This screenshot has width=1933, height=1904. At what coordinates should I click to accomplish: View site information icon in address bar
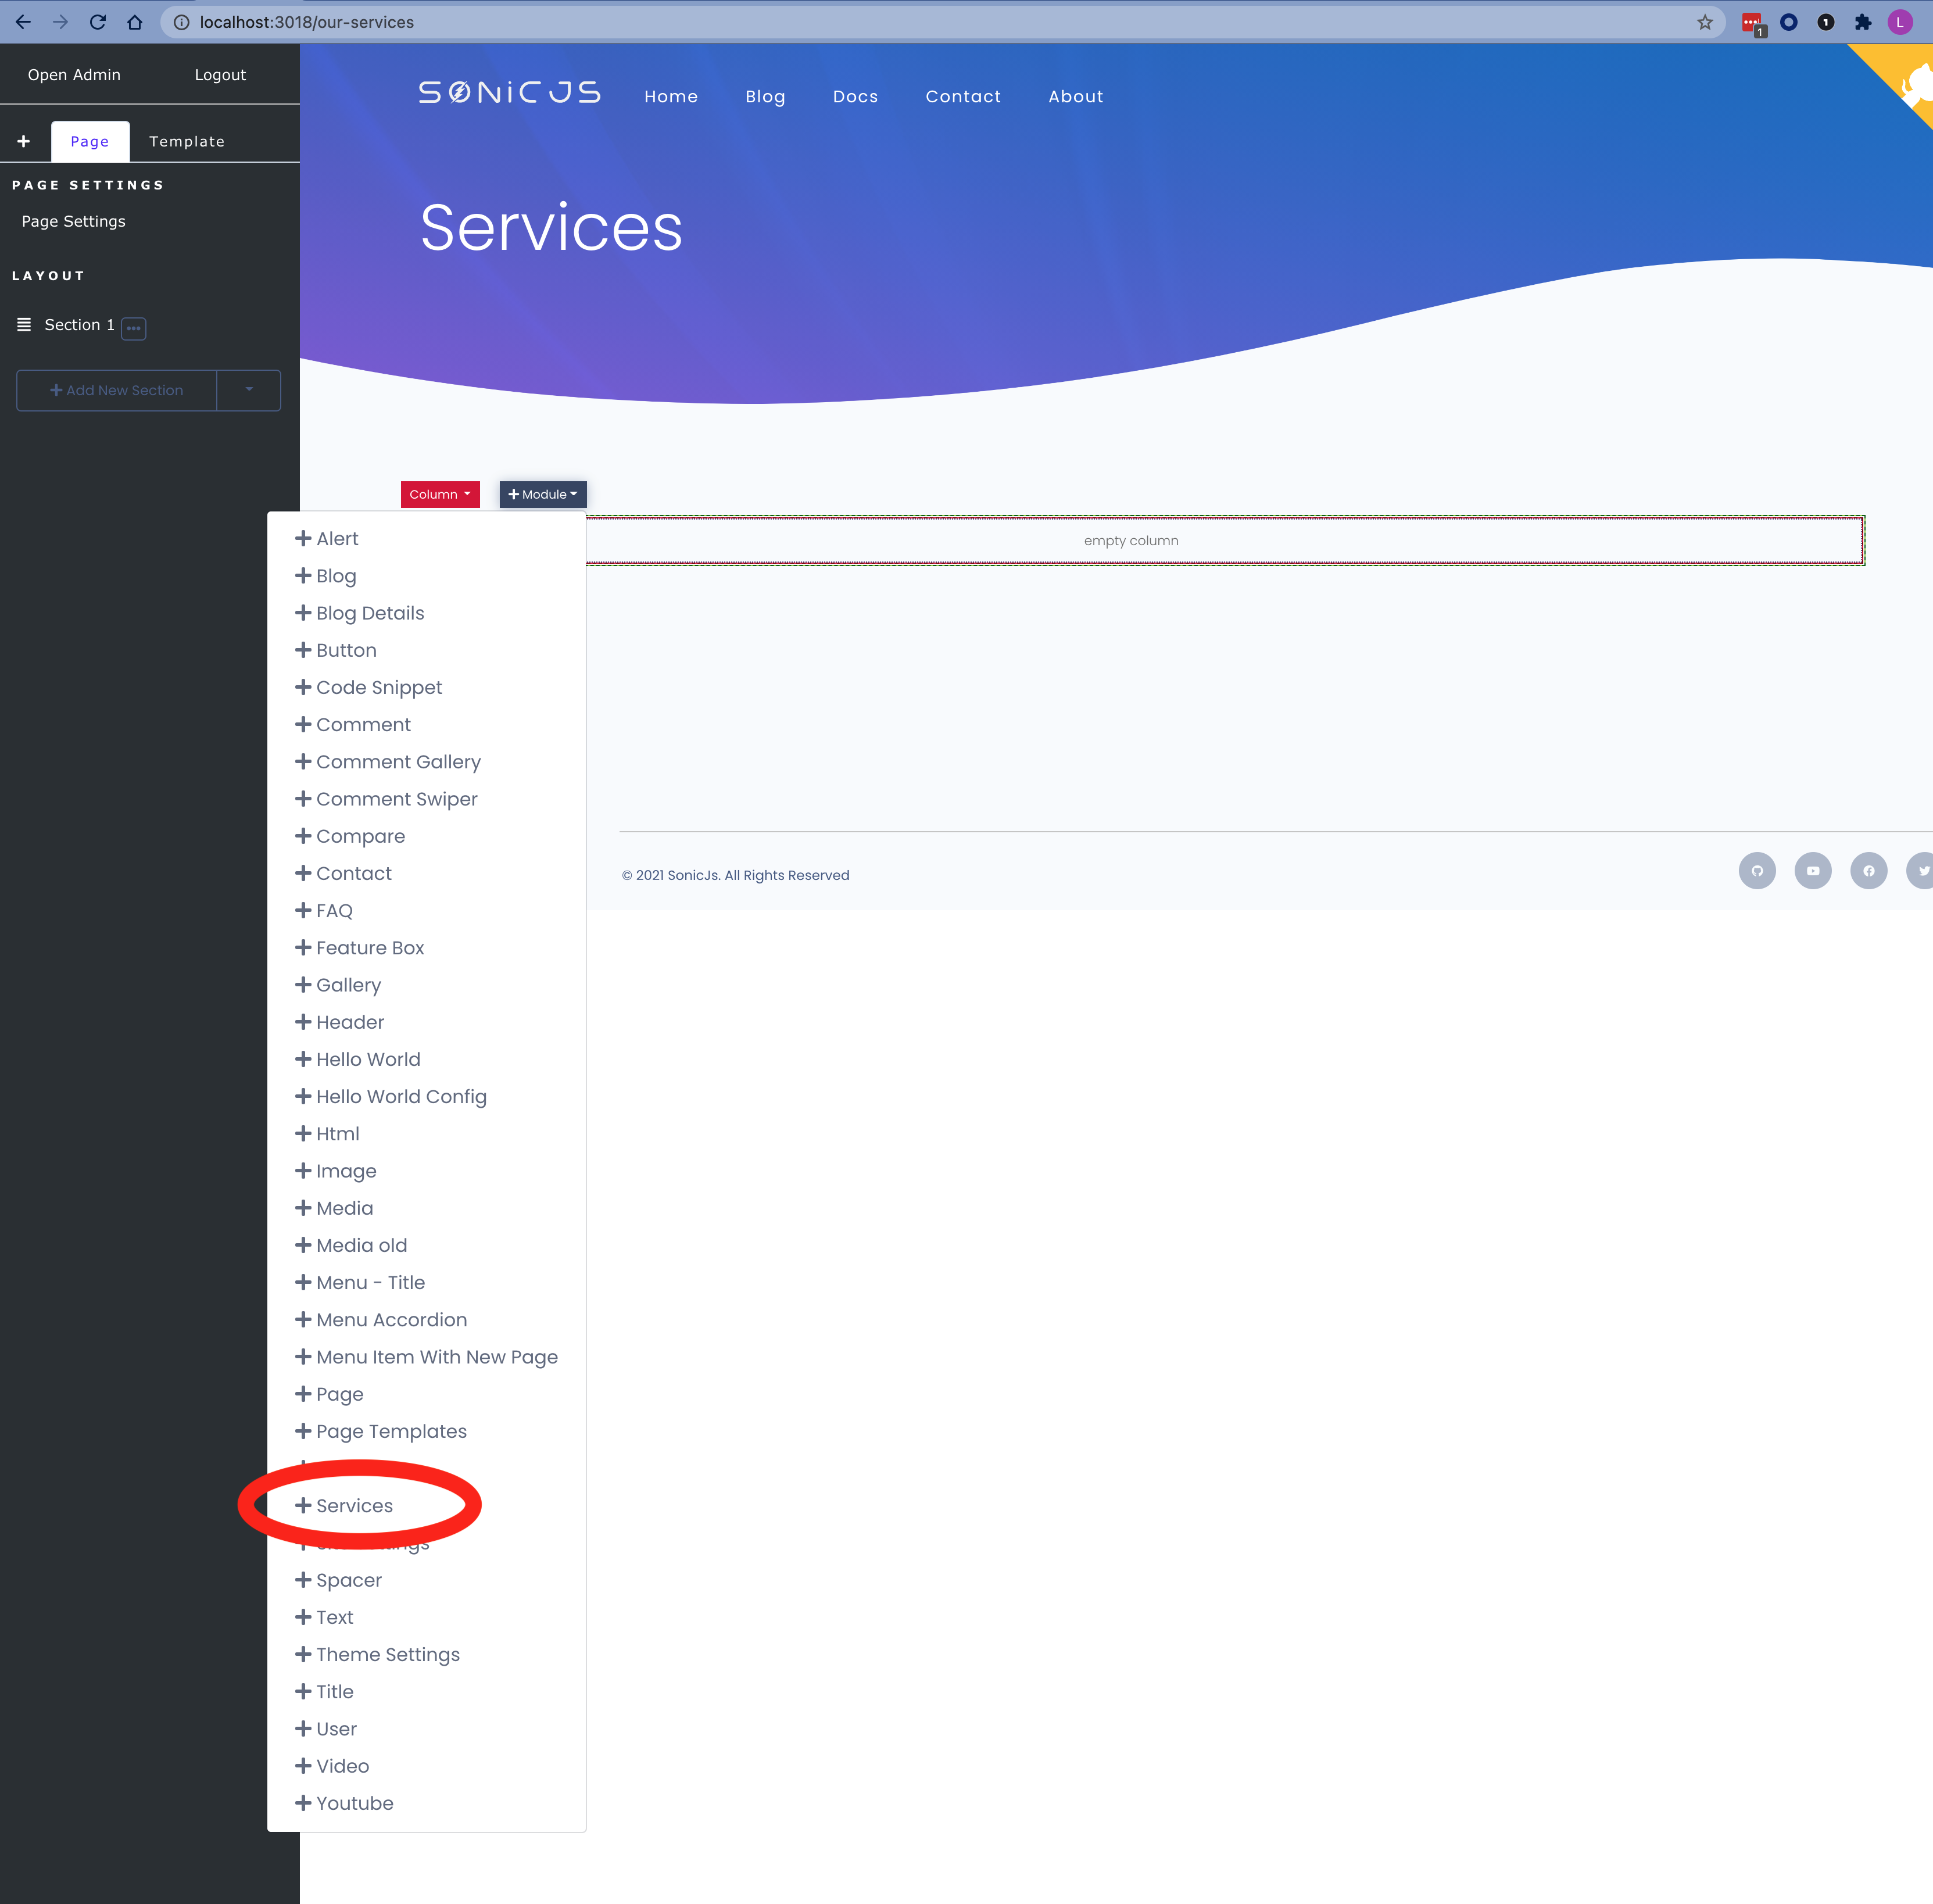click(x=181, y=22)
